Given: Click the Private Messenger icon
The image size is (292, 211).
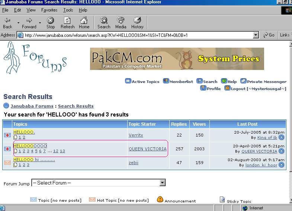Looking at the screenshot, I should 243,81.
